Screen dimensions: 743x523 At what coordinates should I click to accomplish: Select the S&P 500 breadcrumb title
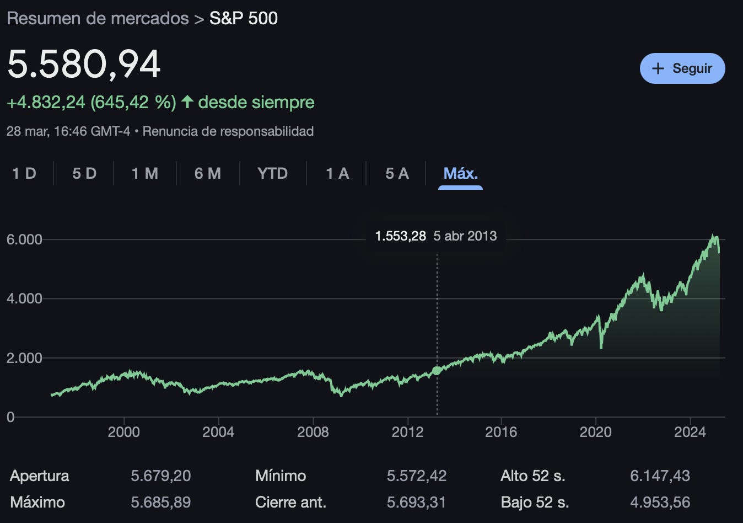coord(244,18)
